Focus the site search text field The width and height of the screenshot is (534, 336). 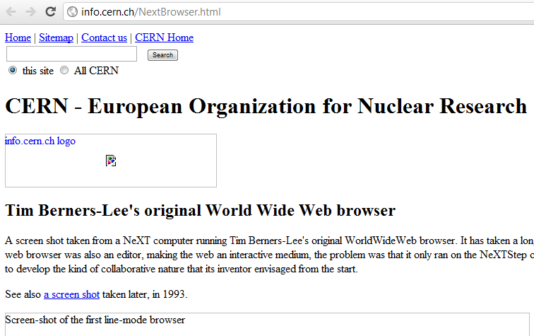71,54
